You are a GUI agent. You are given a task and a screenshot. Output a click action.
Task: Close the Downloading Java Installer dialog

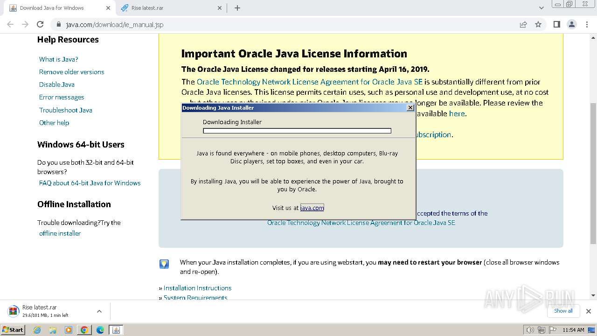(410, 108)
